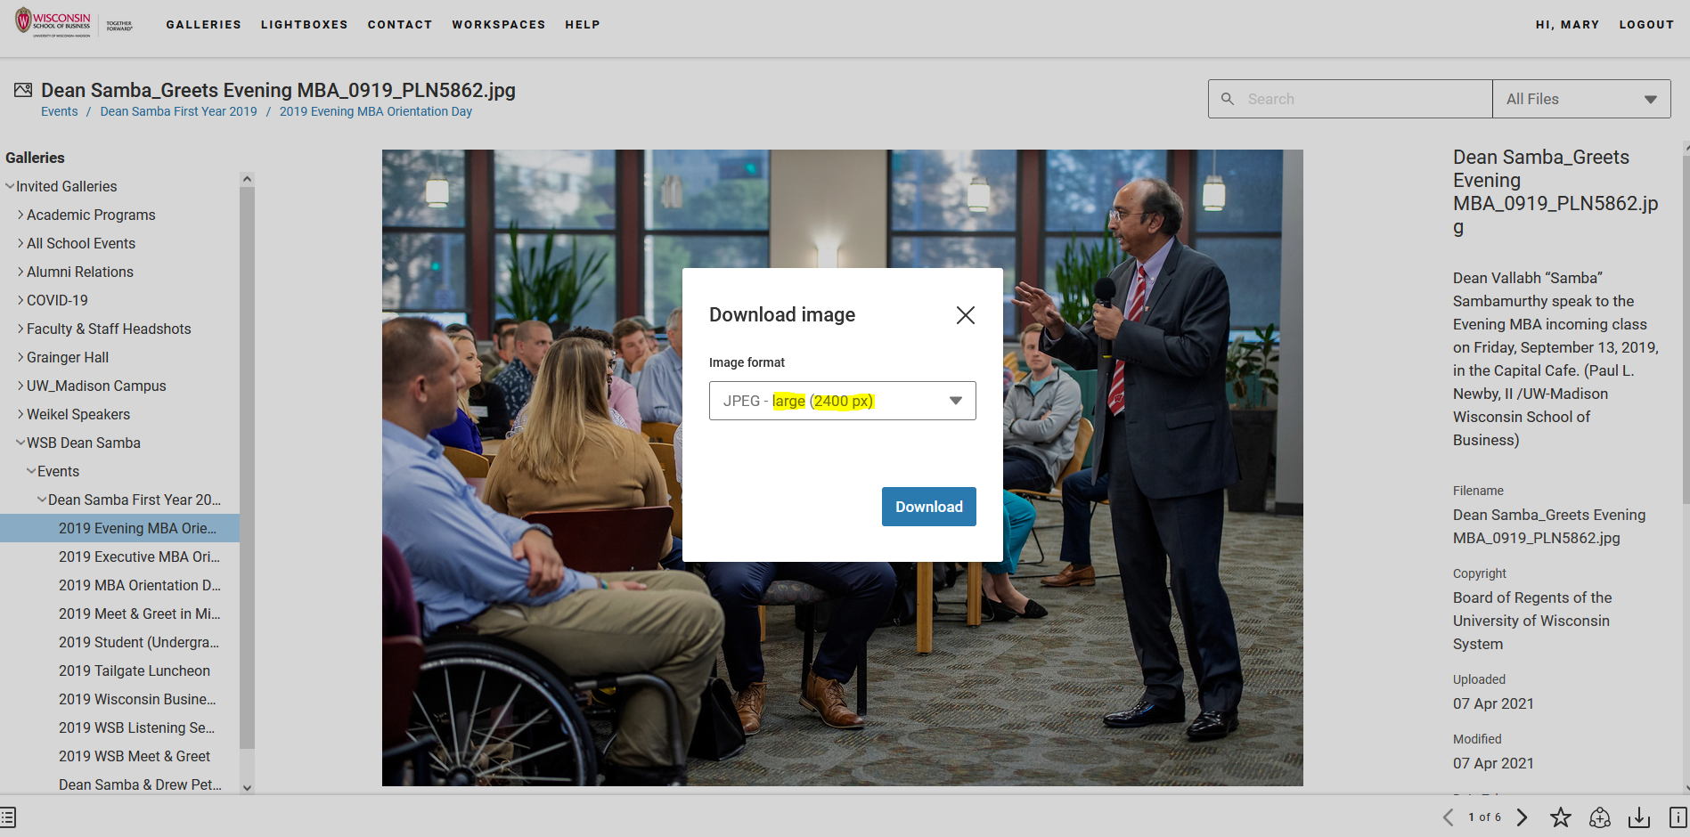Go to next image arrow
The image size is (1690, 837).
(x=1522, y=817)
